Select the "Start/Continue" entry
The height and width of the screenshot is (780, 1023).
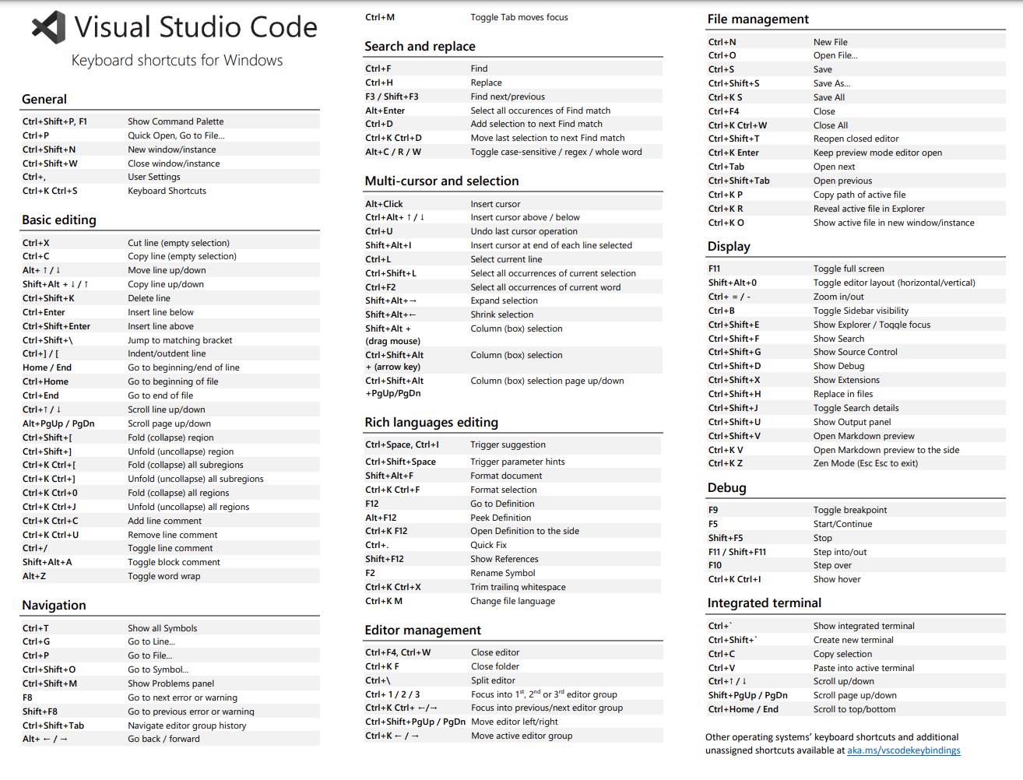pyautogui.click(x=842, y=524)
